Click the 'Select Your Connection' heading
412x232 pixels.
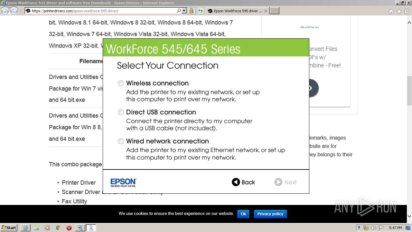168,66
